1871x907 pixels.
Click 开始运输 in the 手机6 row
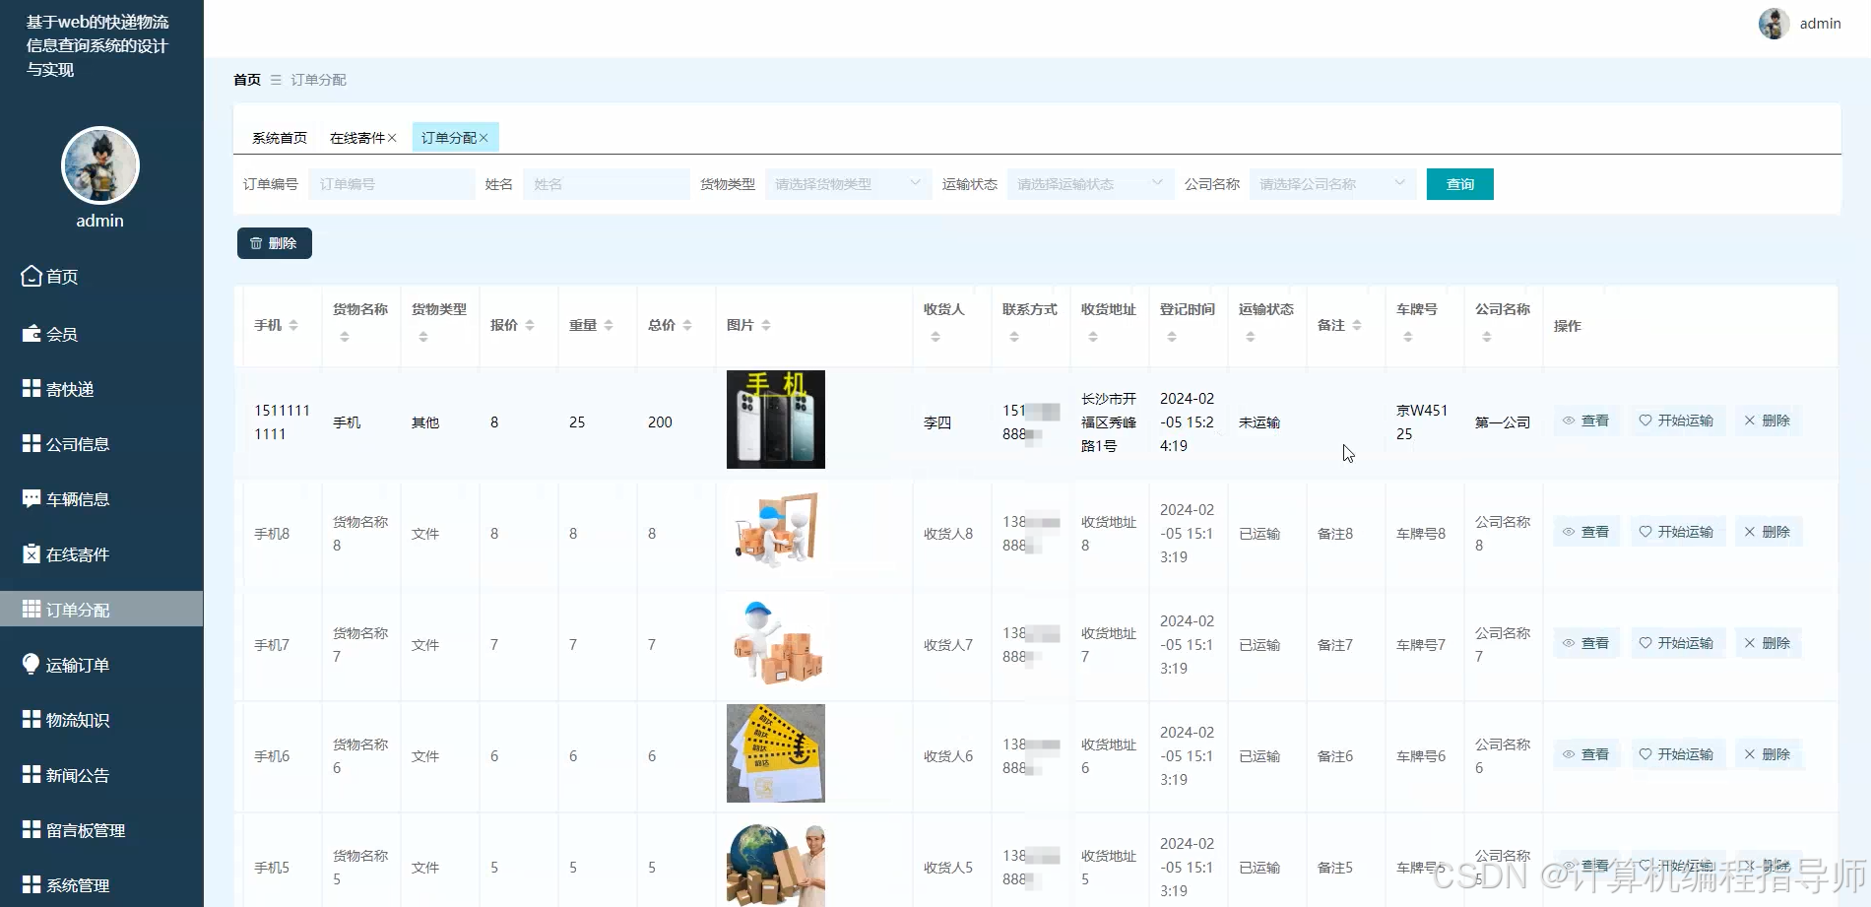(1676, 754)
